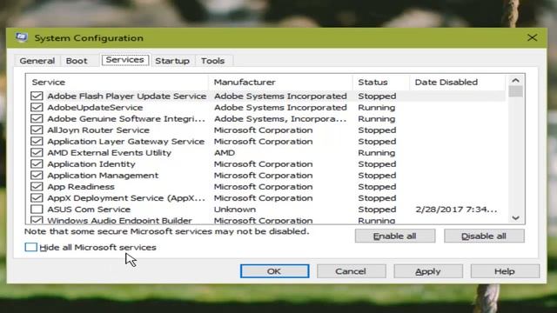Check Hide all Microsoft services
Image resolution: width=557 pixels, height=313 pixels.
(31, 247)
